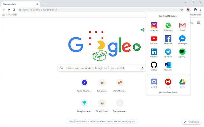Bookmark this page with the star icon

click(182, 10)
